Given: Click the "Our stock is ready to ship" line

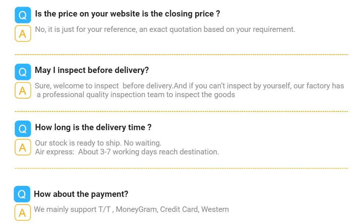Looking at the screenshot, I should click(98, 143).
